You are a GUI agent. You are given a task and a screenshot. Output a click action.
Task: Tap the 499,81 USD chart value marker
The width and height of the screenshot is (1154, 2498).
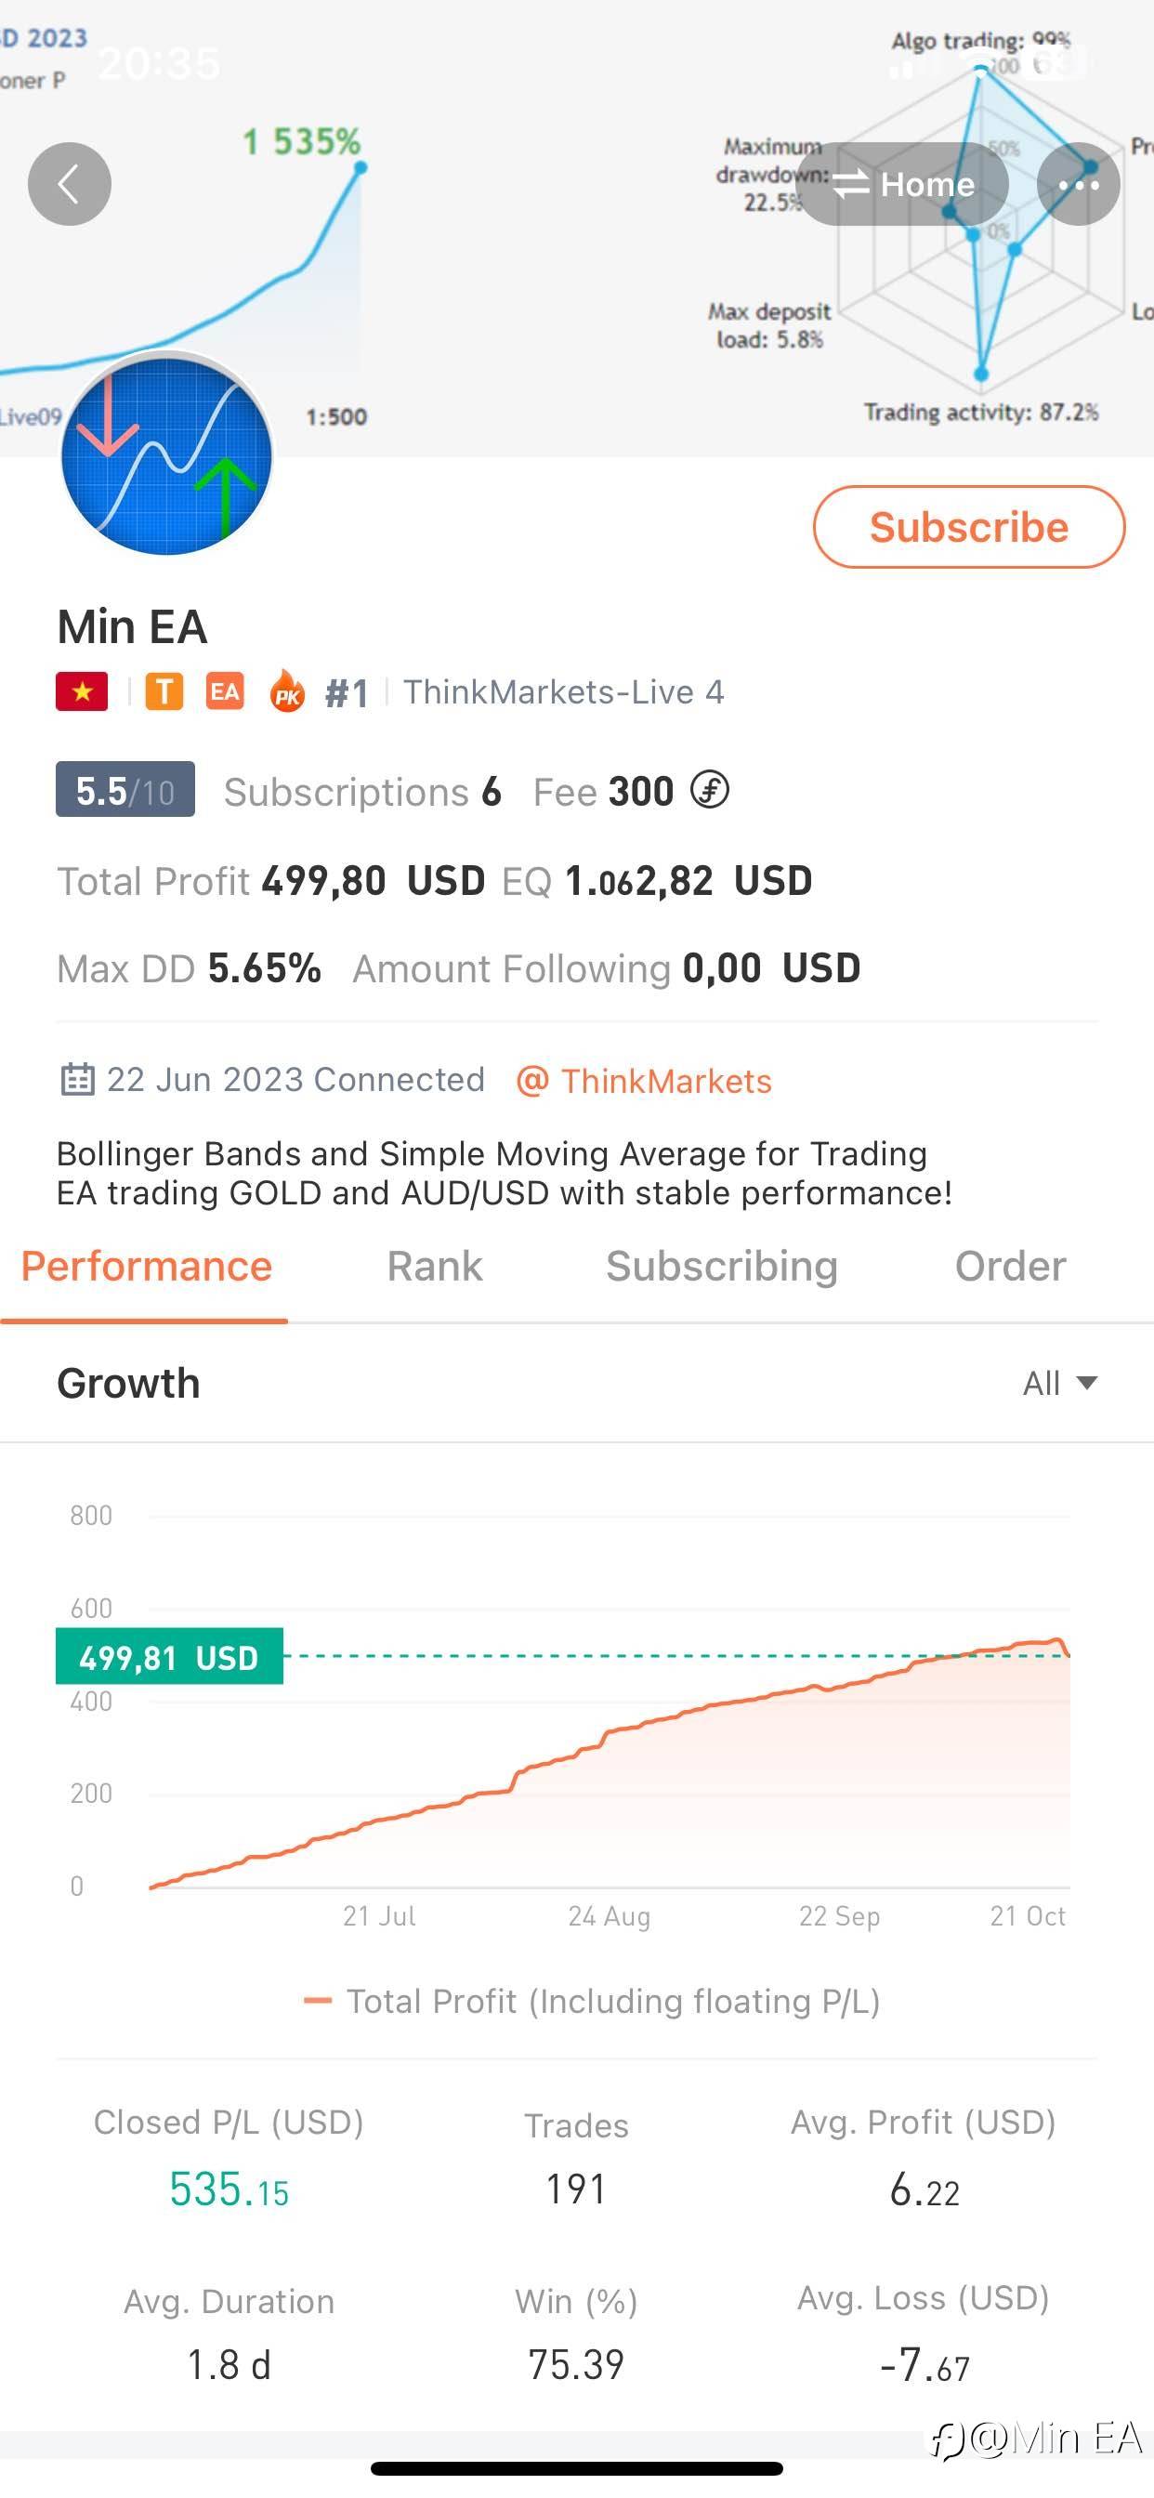pos(170,1656)
